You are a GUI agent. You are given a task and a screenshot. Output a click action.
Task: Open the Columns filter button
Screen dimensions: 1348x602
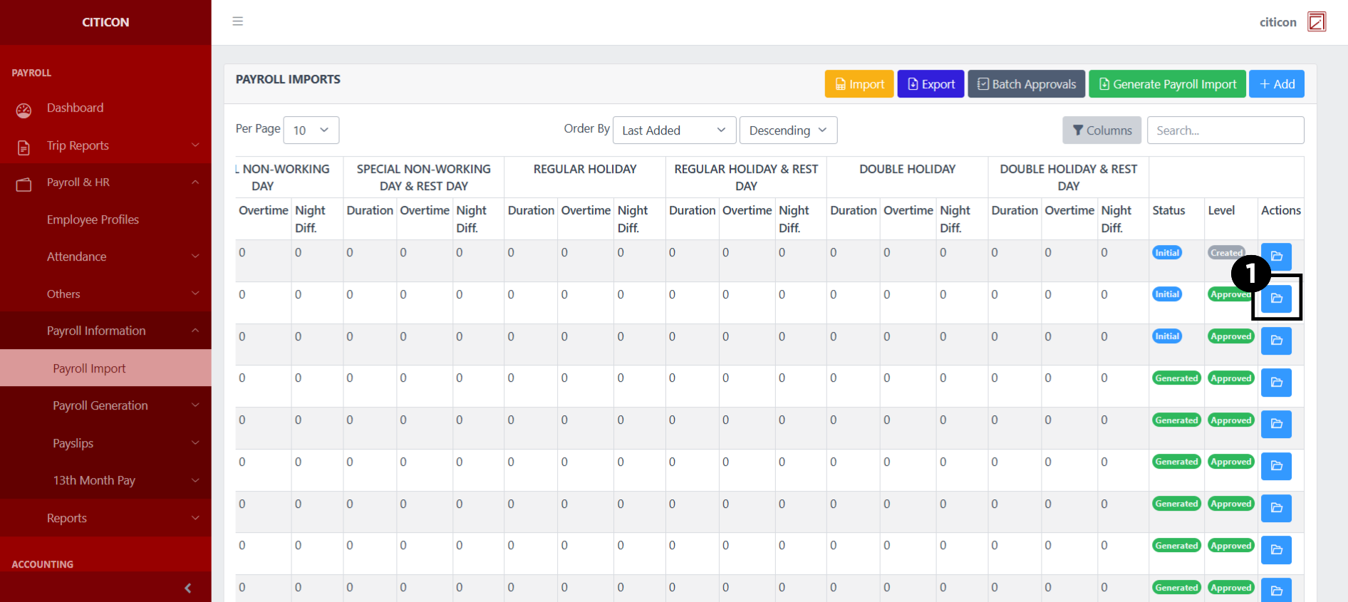click(1101, 130)
